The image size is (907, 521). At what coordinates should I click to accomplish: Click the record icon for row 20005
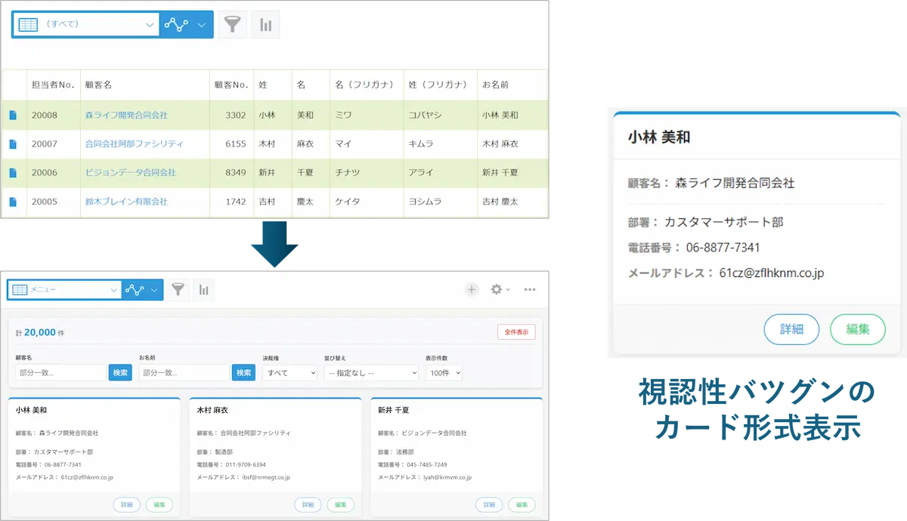[13, 202]
